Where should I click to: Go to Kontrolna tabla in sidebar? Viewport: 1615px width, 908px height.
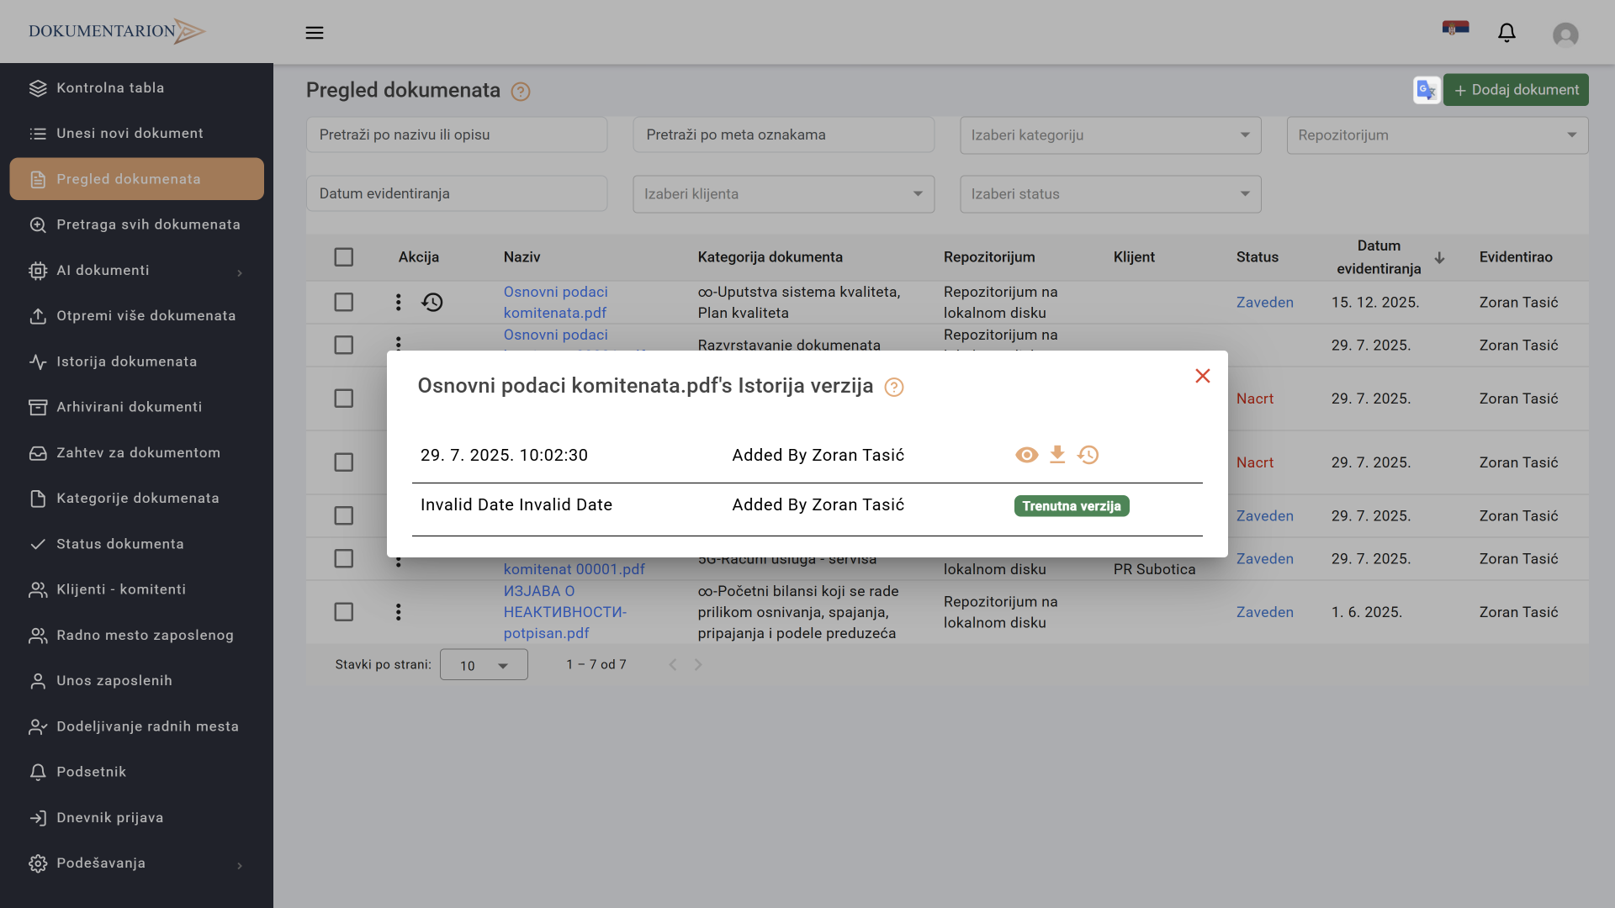coord(110,88)
